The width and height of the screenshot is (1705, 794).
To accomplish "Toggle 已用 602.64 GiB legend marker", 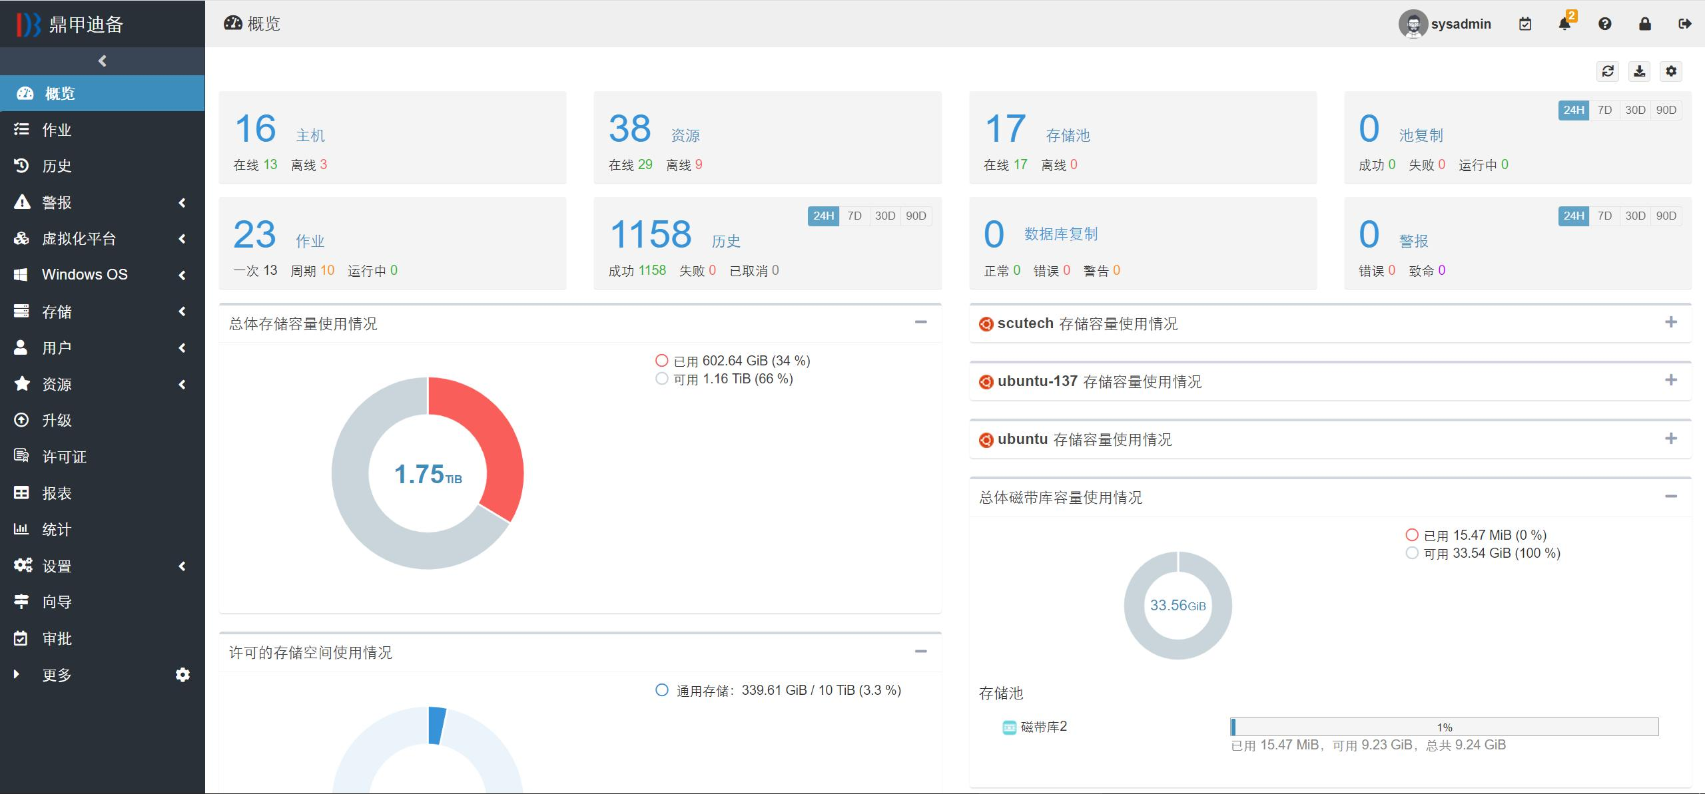I will point(661,361).
